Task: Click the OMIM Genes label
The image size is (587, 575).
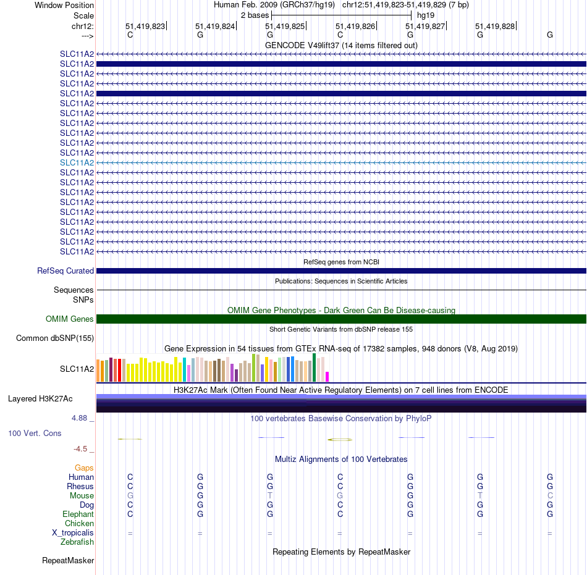Action: (69, 319)
